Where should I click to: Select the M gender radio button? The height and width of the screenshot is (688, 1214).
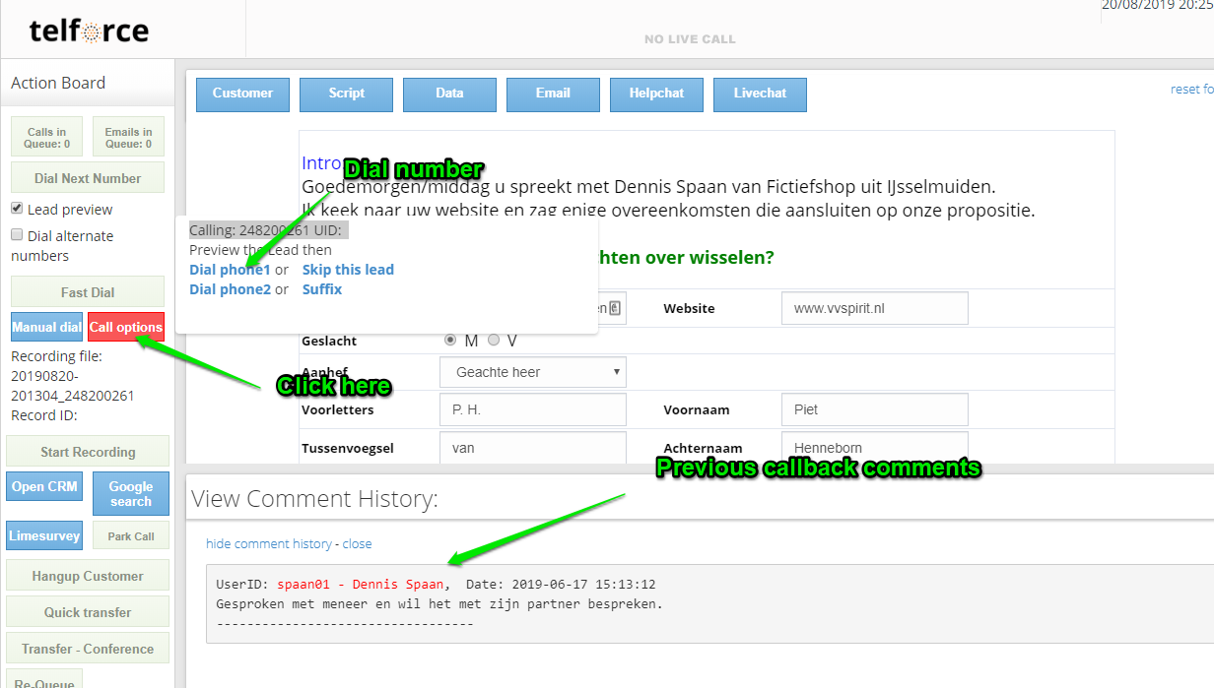450,340
